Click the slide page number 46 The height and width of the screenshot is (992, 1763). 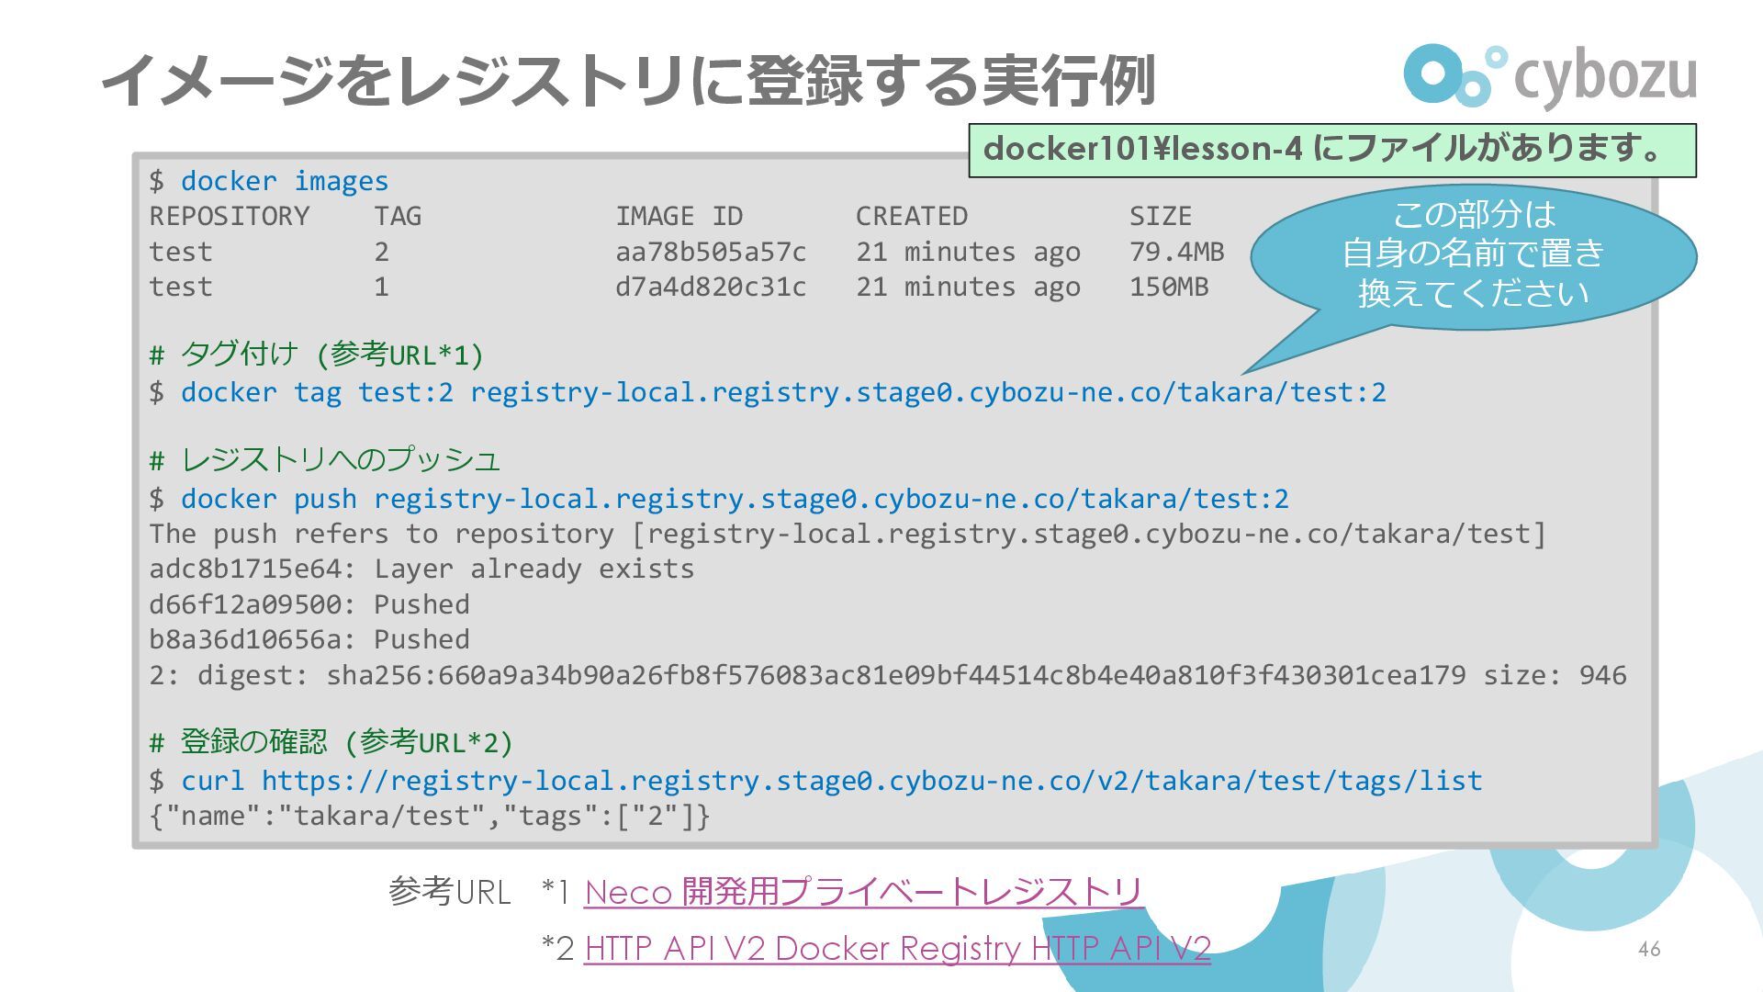pos(1649,950)
